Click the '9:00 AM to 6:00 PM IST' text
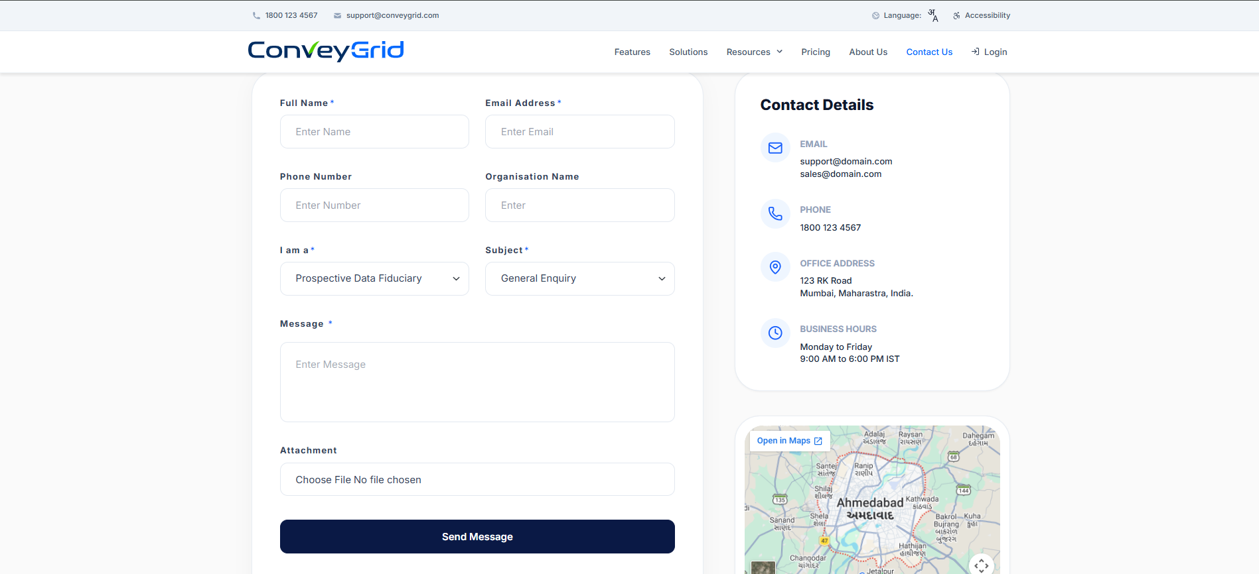The width and height of the screenshot is (1259, 574). coord(850,359)
